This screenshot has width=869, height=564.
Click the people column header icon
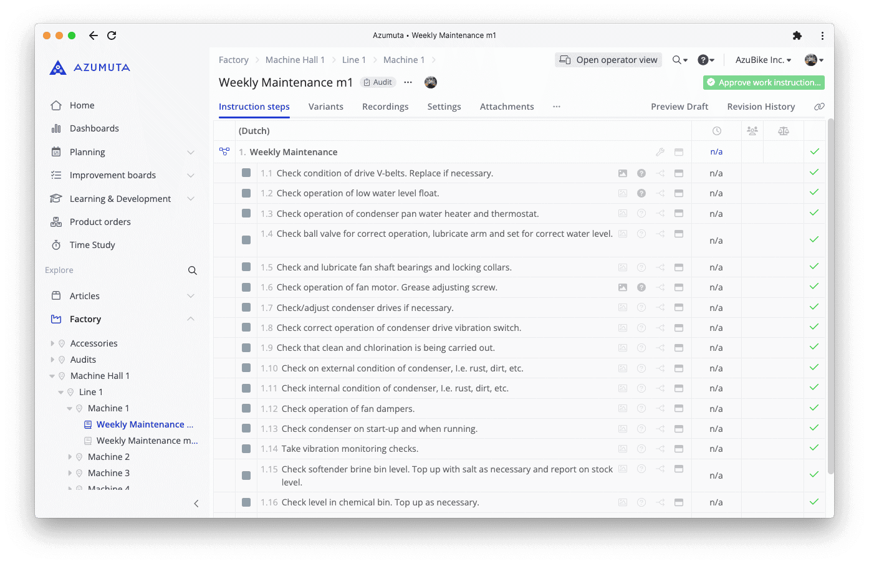point(752,130)
